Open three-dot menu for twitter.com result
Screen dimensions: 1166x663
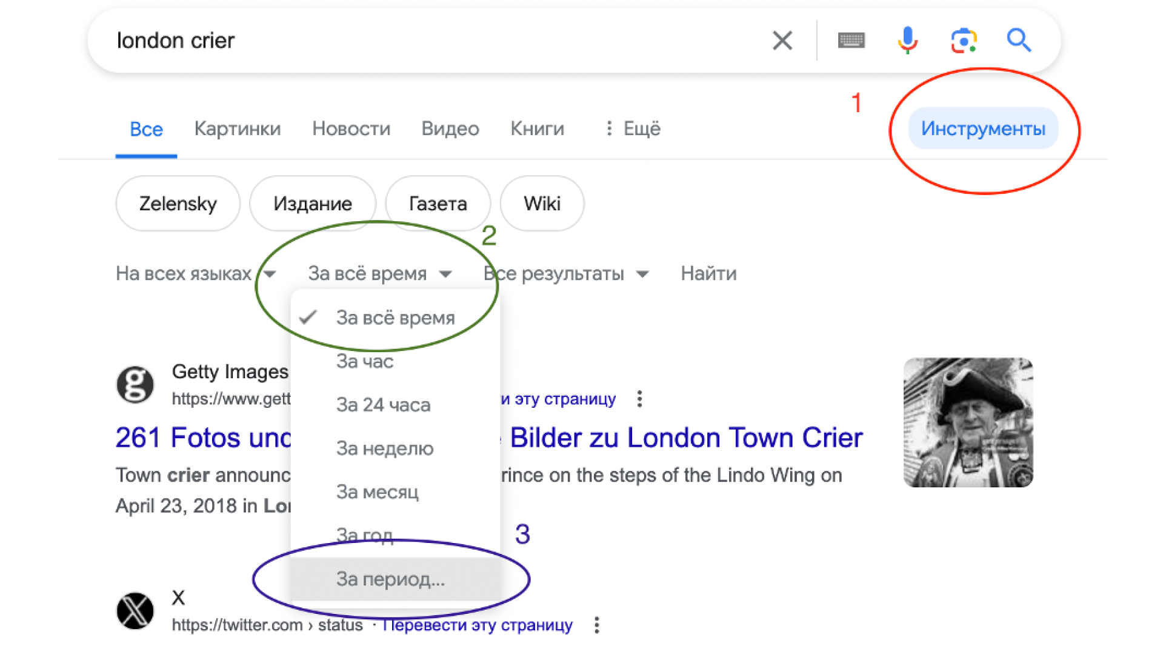(x=597, y=625)
